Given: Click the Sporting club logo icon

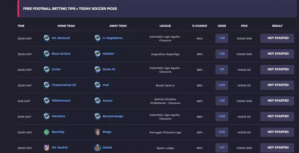Looking at the screenshot, I should point(46,132).
